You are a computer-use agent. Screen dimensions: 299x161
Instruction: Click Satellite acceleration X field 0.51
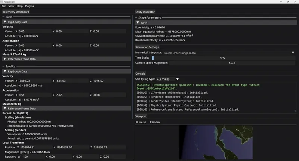point(34,95)
